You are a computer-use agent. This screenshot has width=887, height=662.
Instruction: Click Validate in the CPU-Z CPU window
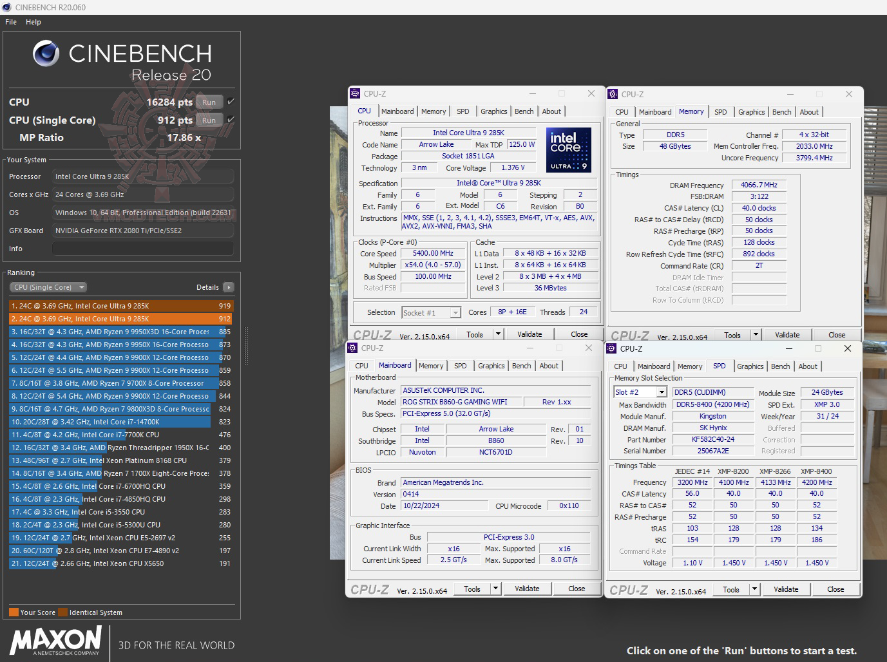(x=529, y=334)
